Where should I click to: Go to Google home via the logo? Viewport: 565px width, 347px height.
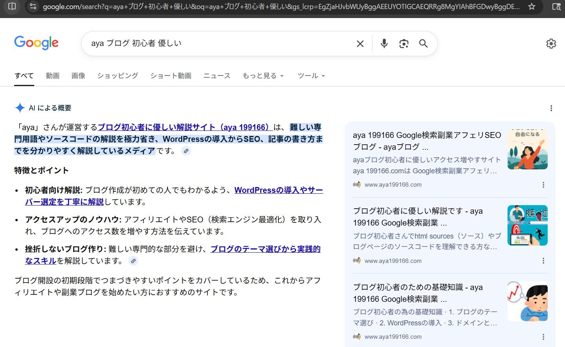(x=36, y=43)
